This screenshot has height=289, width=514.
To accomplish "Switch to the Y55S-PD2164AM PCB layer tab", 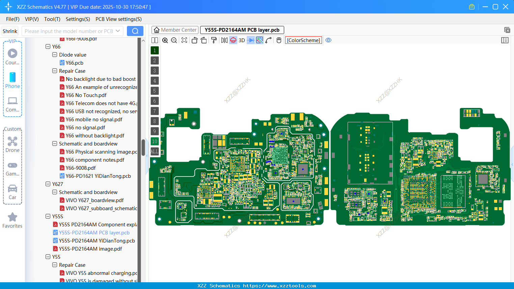I will [x=242, y=30].
